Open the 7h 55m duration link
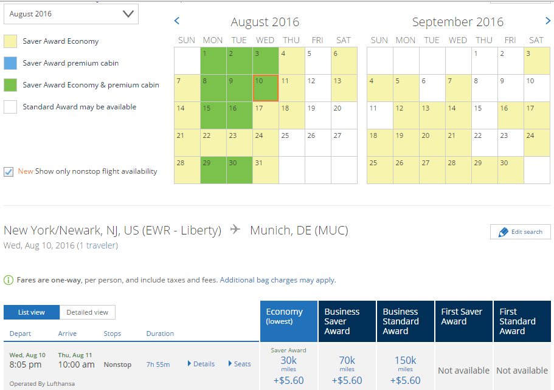554x390 pixels. point(158,364)
